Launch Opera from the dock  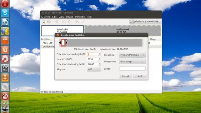point(5,3)
